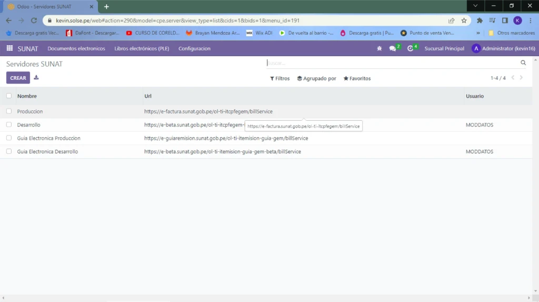Click the share page icon in address bar
539x302 pixels.
[x=451, y=20]
